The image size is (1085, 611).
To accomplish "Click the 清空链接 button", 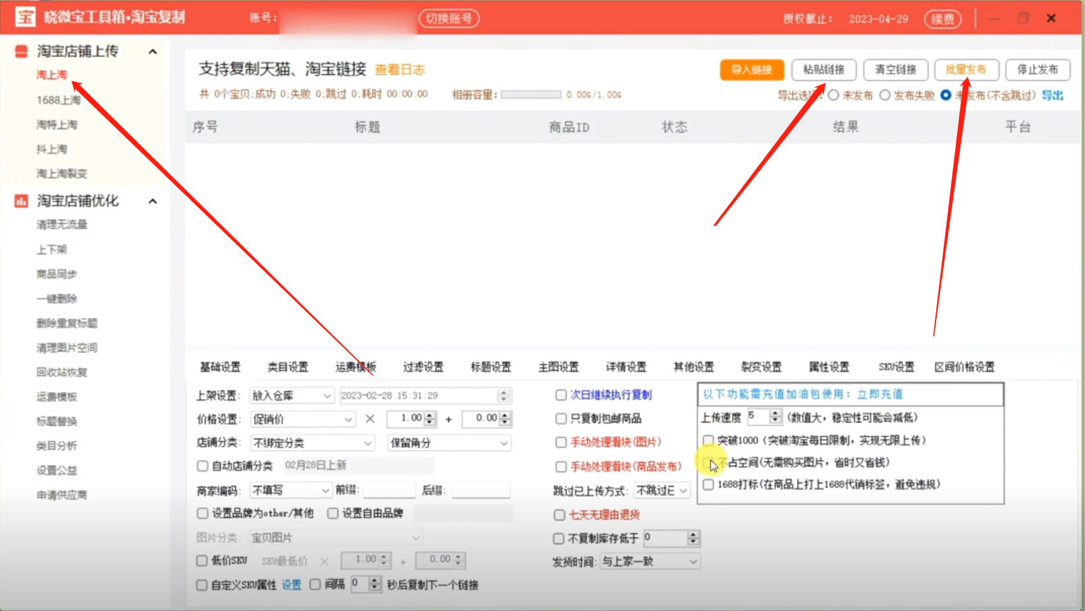I will coord(896,70).
